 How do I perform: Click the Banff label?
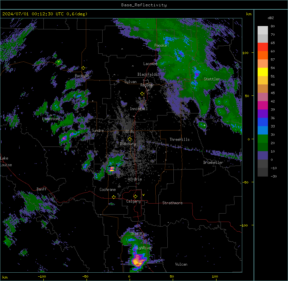pos(41,189)
